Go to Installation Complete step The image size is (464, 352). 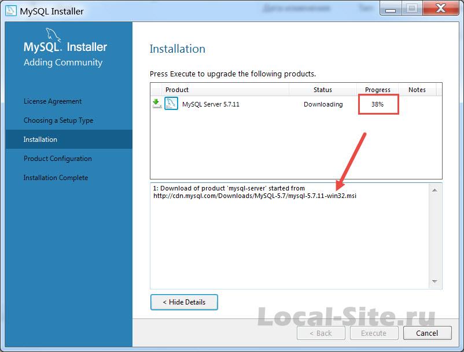(56, 178)
